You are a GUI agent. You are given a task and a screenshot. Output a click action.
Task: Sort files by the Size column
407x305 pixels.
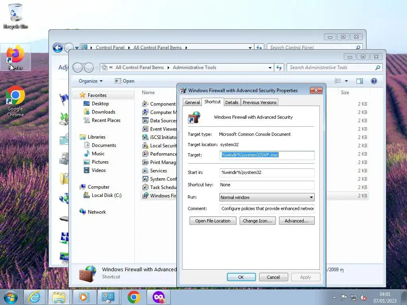(345, 92)
